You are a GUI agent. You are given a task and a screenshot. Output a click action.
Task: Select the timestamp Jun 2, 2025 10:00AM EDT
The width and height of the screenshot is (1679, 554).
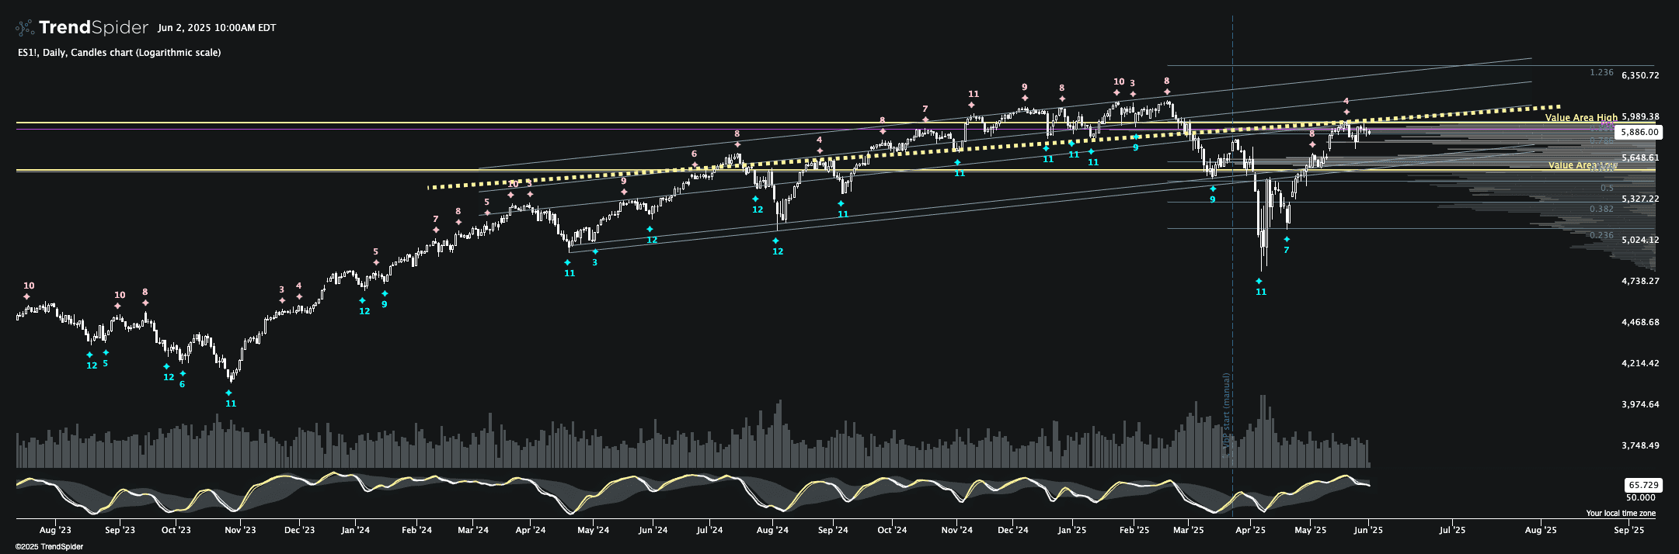tap(217, 28)
